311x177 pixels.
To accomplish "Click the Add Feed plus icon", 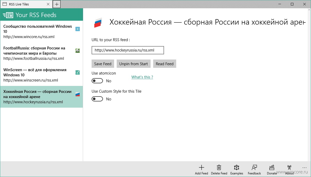I will tap(201, 167).
